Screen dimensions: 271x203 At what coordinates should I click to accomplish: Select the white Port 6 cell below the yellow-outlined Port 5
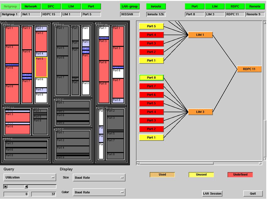pyautogui.click(x=41, y=83)
